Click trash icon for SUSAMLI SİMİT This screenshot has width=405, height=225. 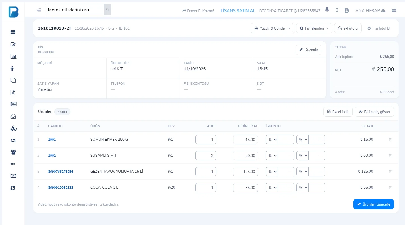pyautogui.click(x=390, y=155)
